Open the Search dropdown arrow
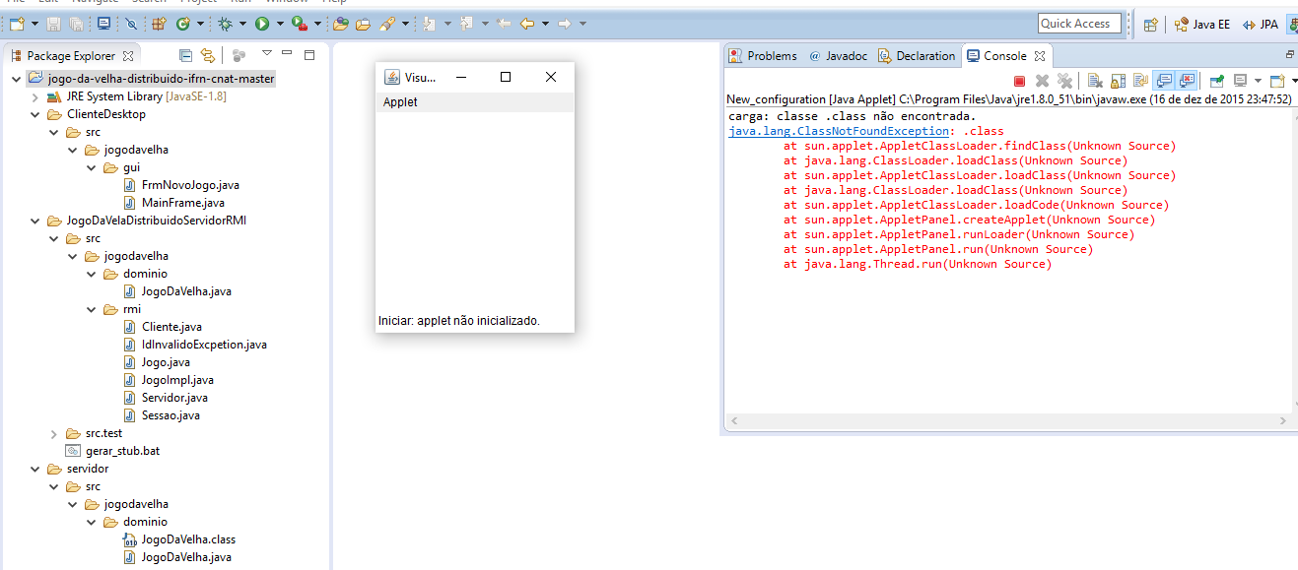The width and height of the screenshot is (1298, 570). [x=404, y=24]
